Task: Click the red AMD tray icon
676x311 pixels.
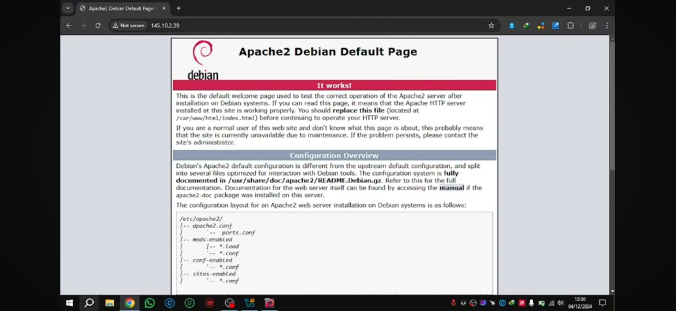Action: 522,303
